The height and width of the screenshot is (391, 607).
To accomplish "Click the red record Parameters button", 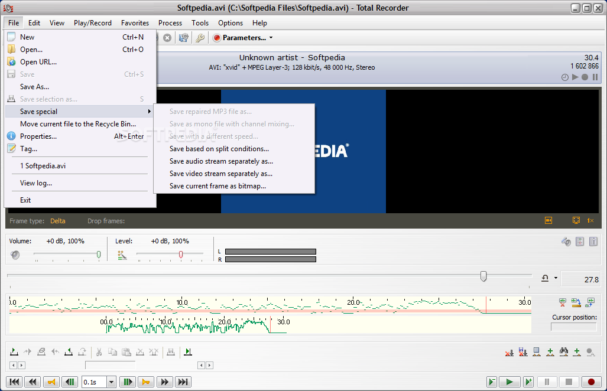I will [239, 38].
